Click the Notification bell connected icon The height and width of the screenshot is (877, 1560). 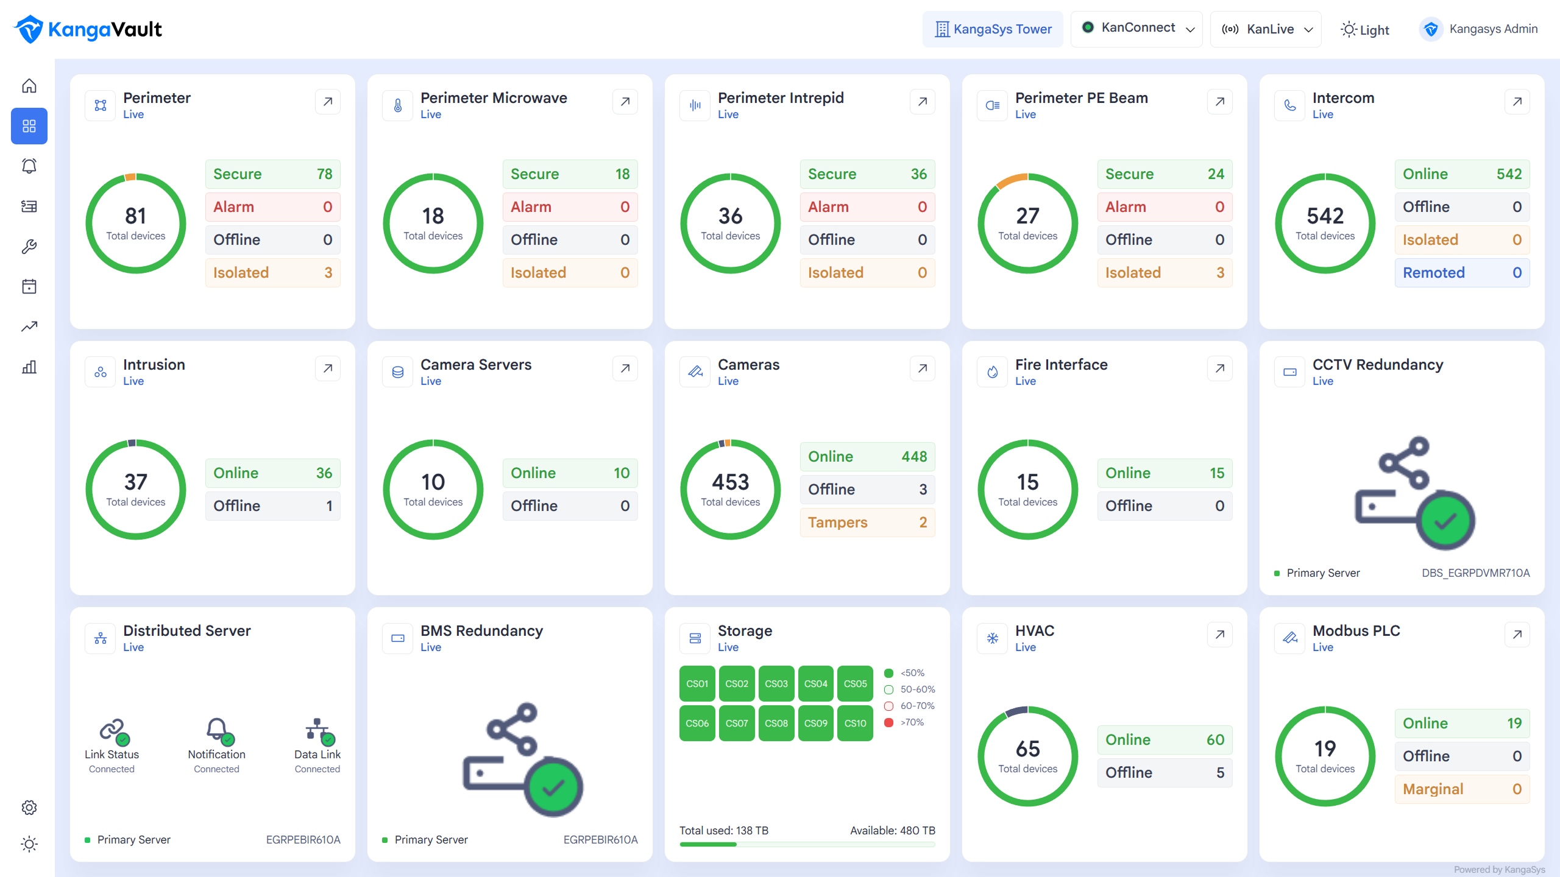219,731
